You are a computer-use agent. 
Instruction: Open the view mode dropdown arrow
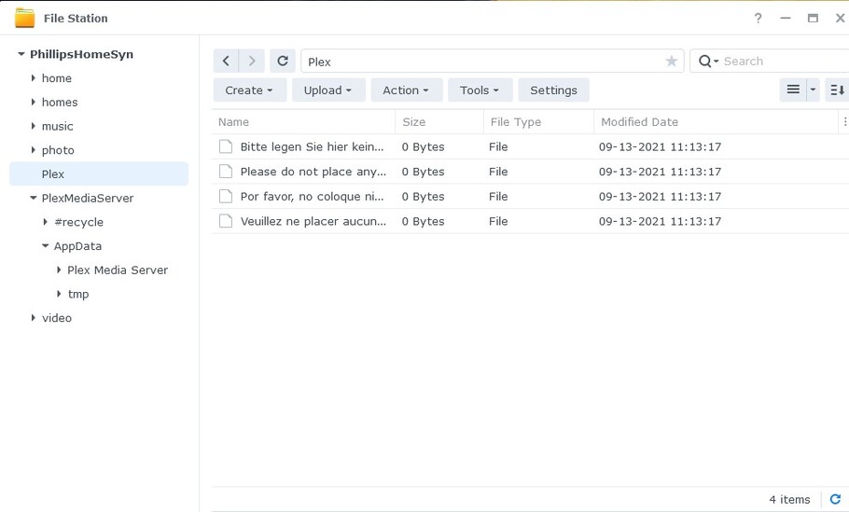click(813, 90)
